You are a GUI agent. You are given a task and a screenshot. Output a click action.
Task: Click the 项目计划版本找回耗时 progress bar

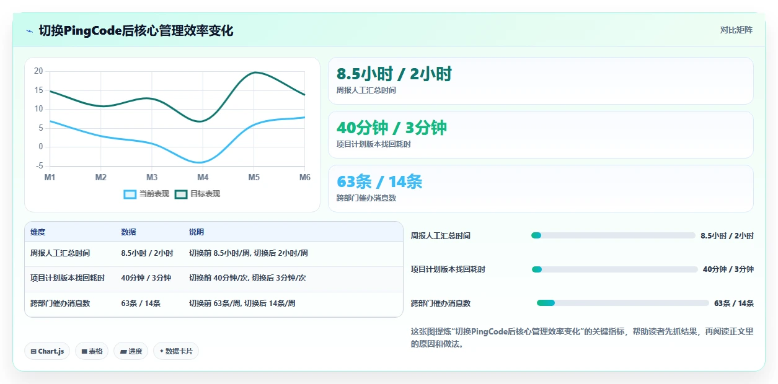[614, 269]
